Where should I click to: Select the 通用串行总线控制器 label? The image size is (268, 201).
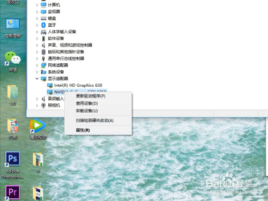(66, 58)
